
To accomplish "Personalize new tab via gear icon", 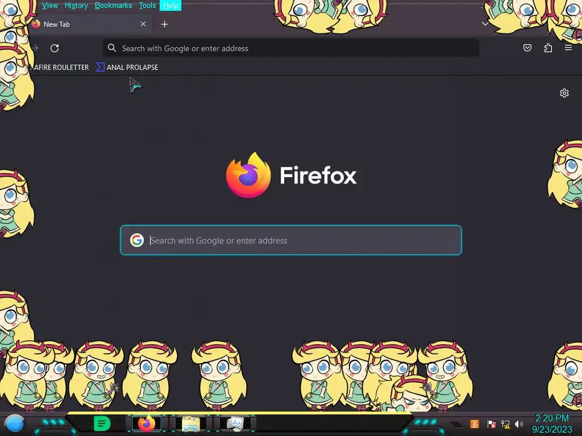I will tap(564, 93).
